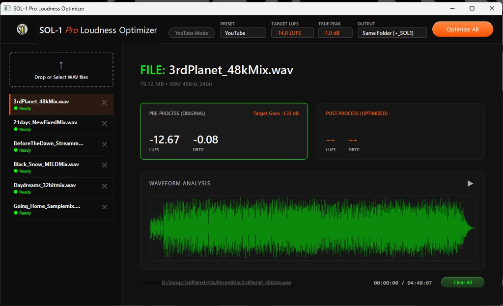Click the upload arrow in the drop zone

[61, 65]
